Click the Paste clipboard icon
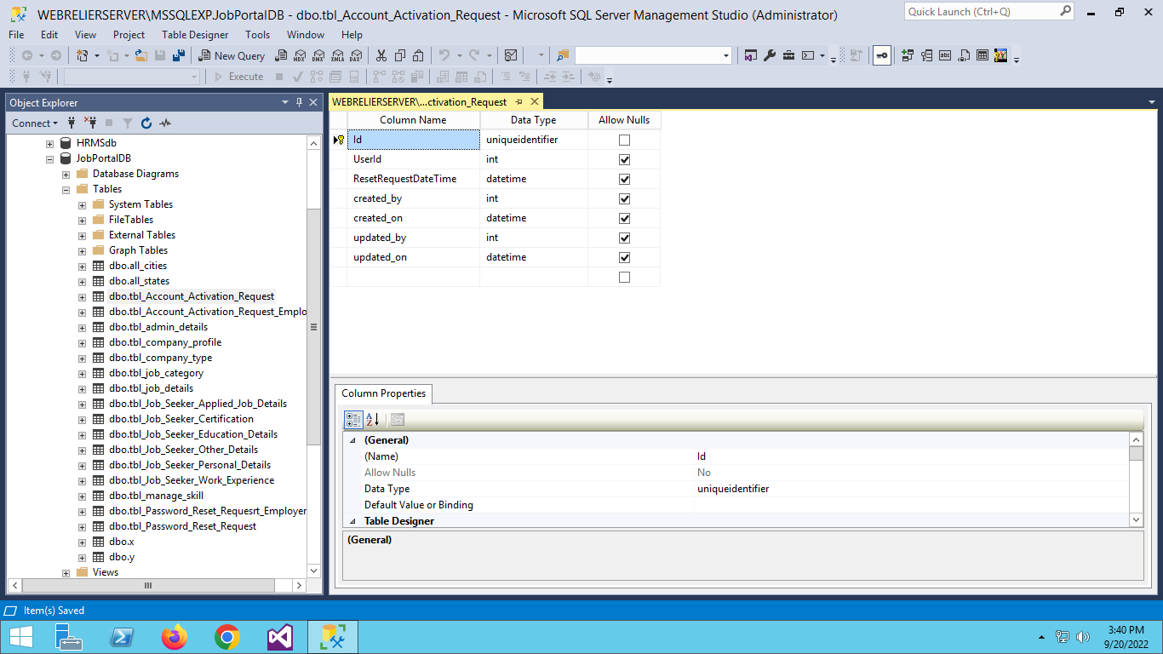The width and height of the screenshot is (1163, 654). (418, 55)
